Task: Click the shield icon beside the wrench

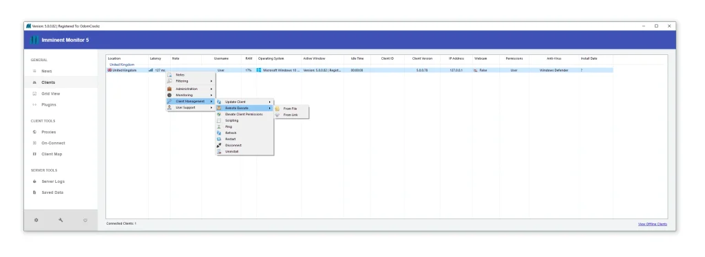Action: click(x=85, y=220)
